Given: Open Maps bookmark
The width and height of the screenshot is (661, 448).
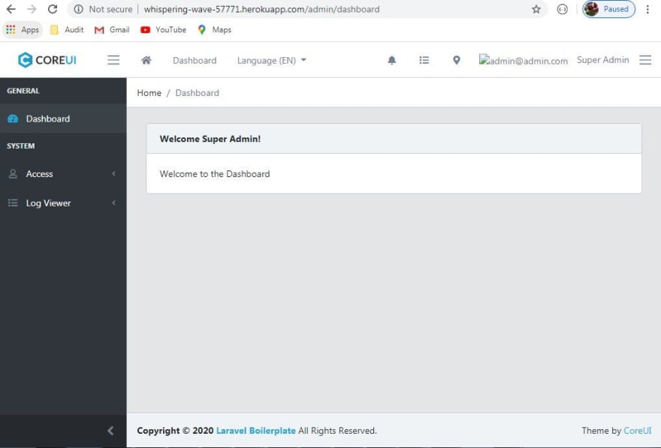Looking at the screenshot, I should (215, 30).
